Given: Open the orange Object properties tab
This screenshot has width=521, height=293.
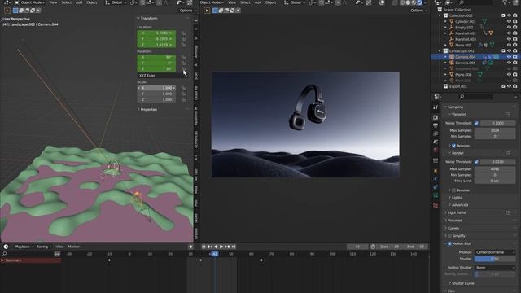Looking at the screenshot, I should point(436,171).
